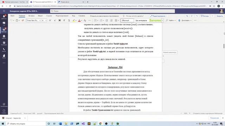Select the green Заголовок style
This screenshot has width=225, height=126.
[x=155, y=20]
